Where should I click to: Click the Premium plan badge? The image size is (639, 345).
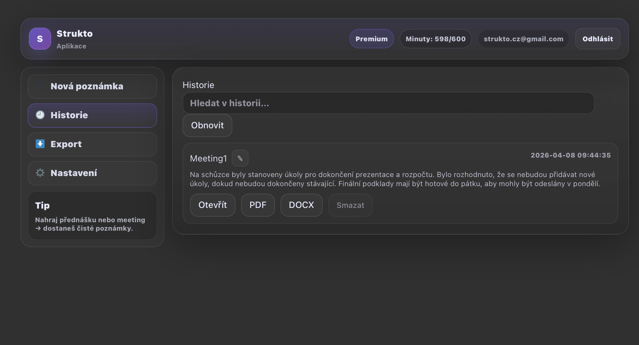371,39
